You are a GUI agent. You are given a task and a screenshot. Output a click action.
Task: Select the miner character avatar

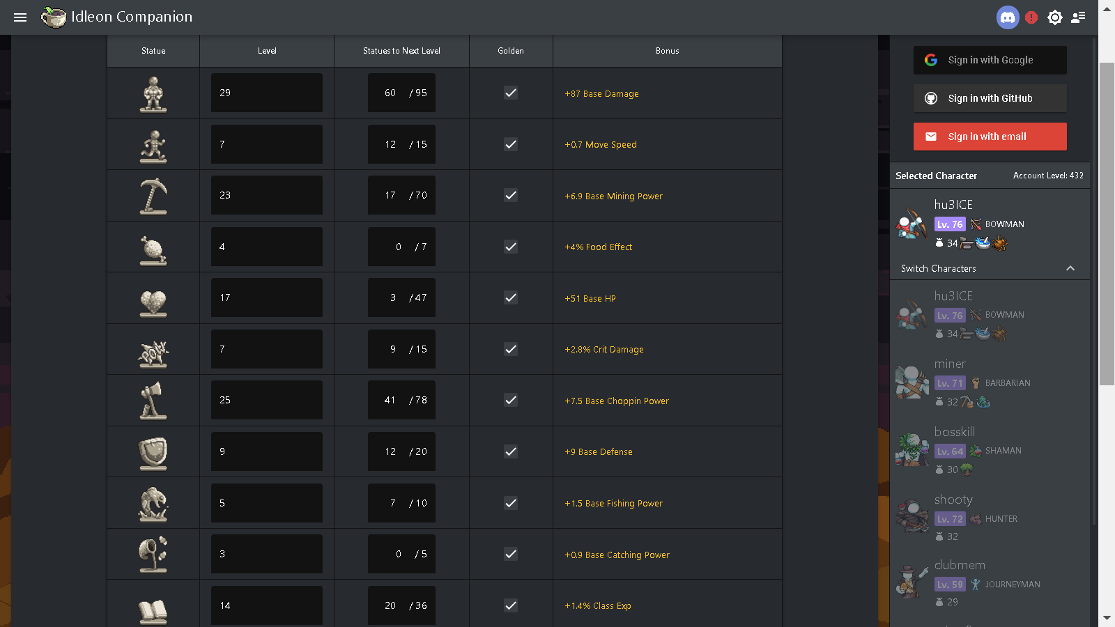pos(912,382)
